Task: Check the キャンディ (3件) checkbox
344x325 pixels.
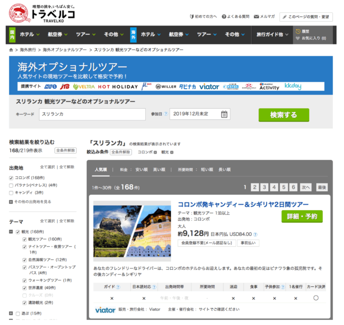Action: (x=11, y=193)
